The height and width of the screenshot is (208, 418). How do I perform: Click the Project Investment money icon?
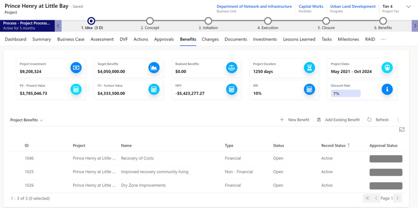[x=76, y=68]
